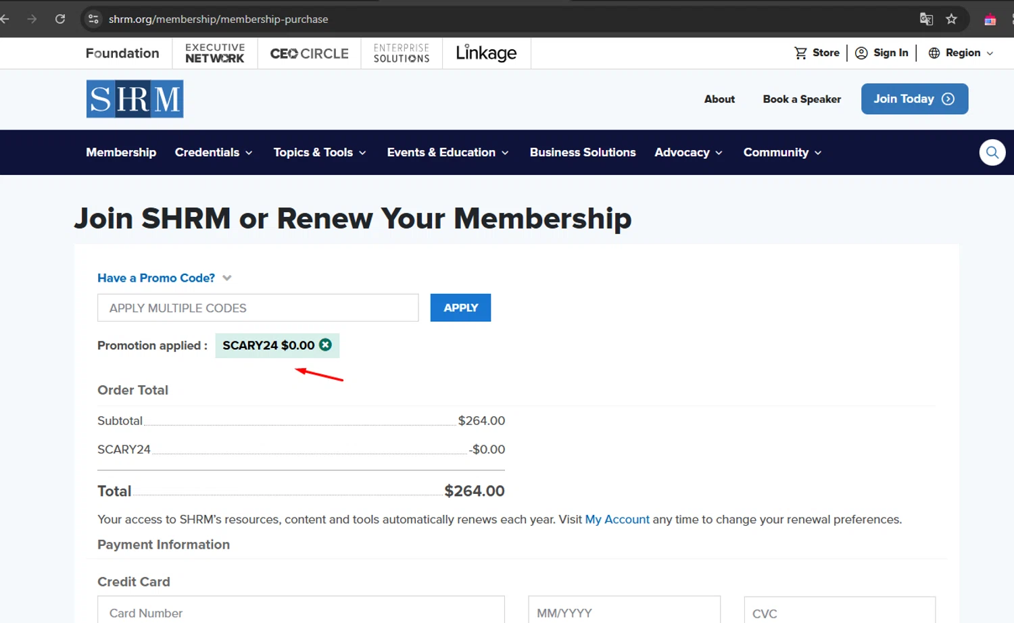Expand the Topics & Tools menu

pos(320,152)
